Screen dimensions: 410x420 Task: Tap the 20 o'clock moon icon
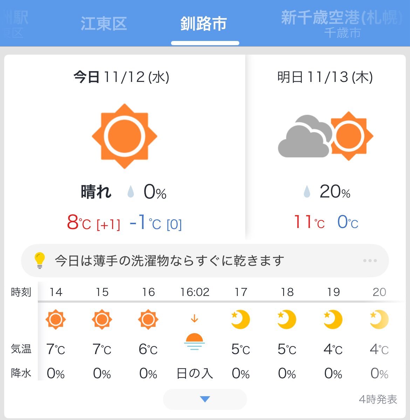pos(379,319)
